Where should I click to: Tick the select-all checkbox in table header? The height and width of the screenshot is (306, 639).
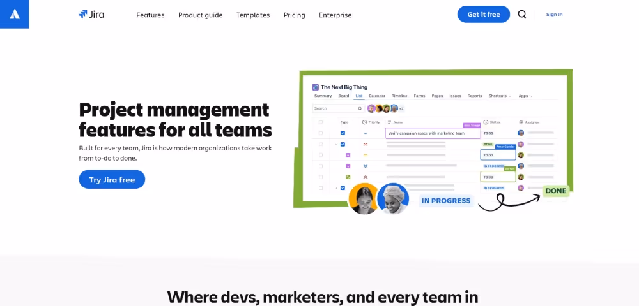(321, 122)
